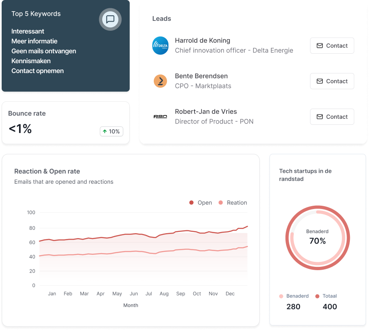Click envelope icon in Bente Berendsen's Contact button
Viewport: 369px width, 330px height.
tap(320, 81)
